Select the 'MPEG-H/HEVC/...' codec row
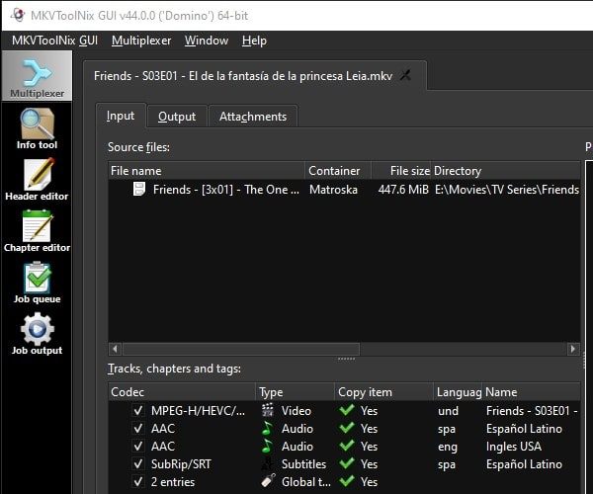593x494 pixels. coord(198,410)
